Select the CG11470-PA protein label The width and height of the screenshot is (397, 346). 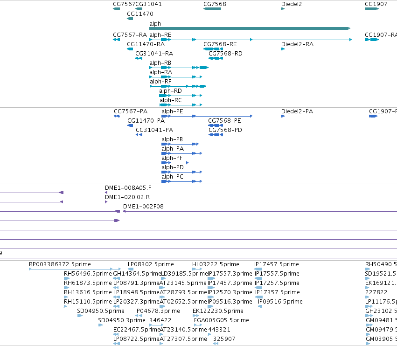tap(146, 120)
